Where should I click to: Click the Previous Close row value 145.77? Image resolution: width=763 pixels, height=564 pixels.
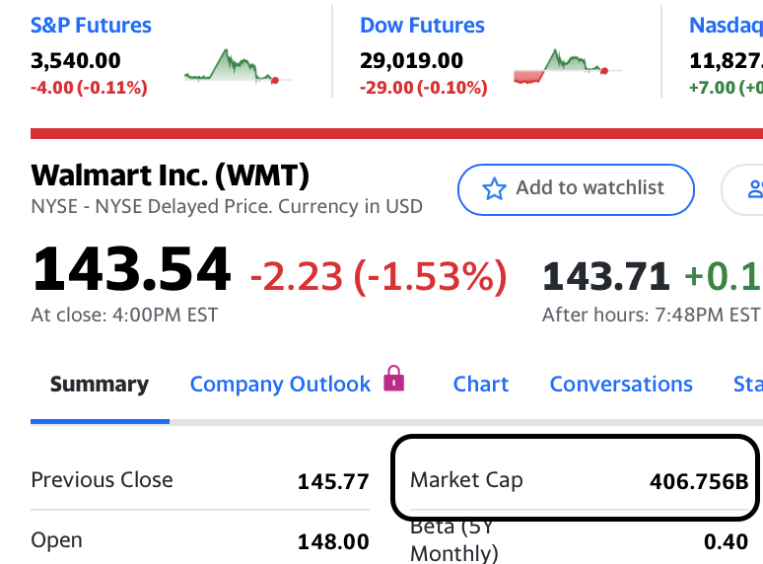[333, 482]
